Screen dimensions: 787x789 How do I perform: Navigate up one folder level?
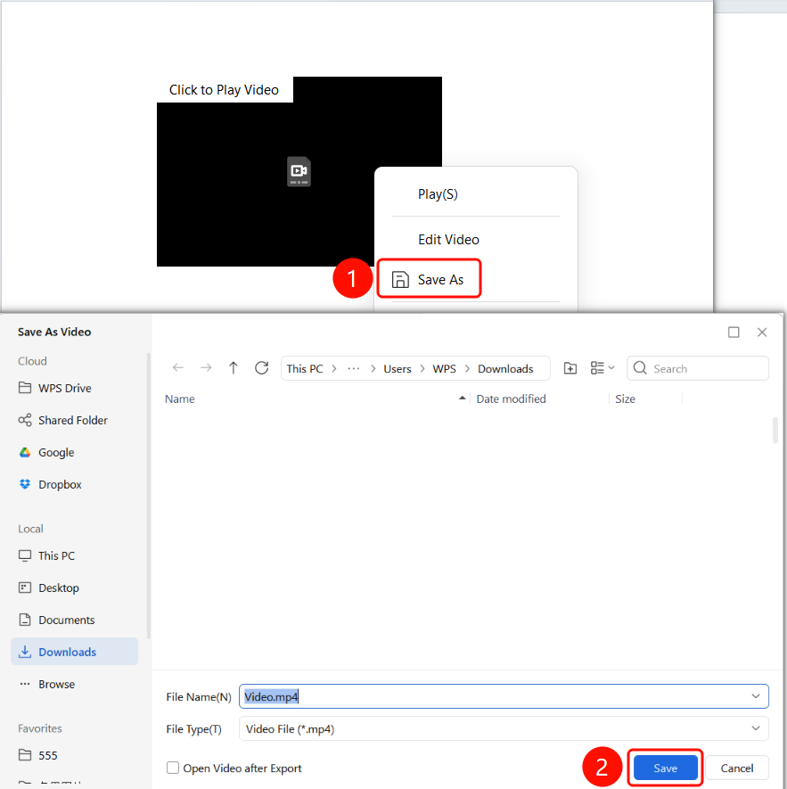[233, 368]
